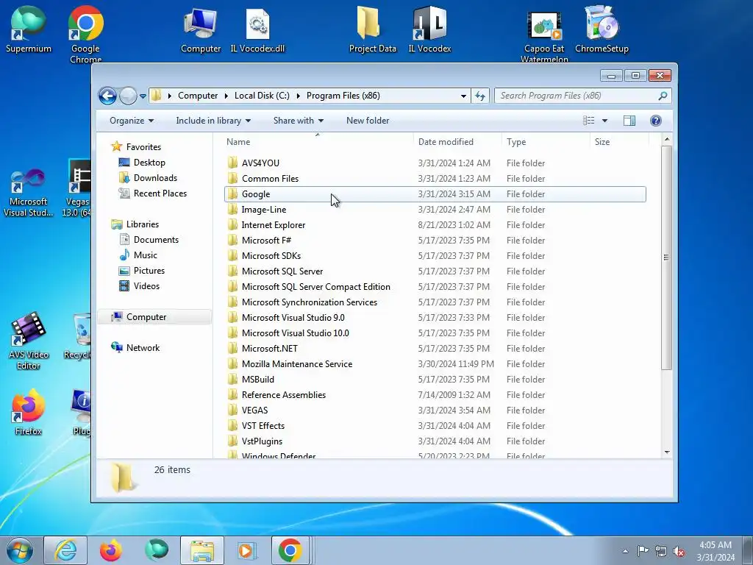Image resolution: width=753 pixels, height=565 pixels.
Task: Click the refresh button beside address bar
Action: tap(480, 96)
